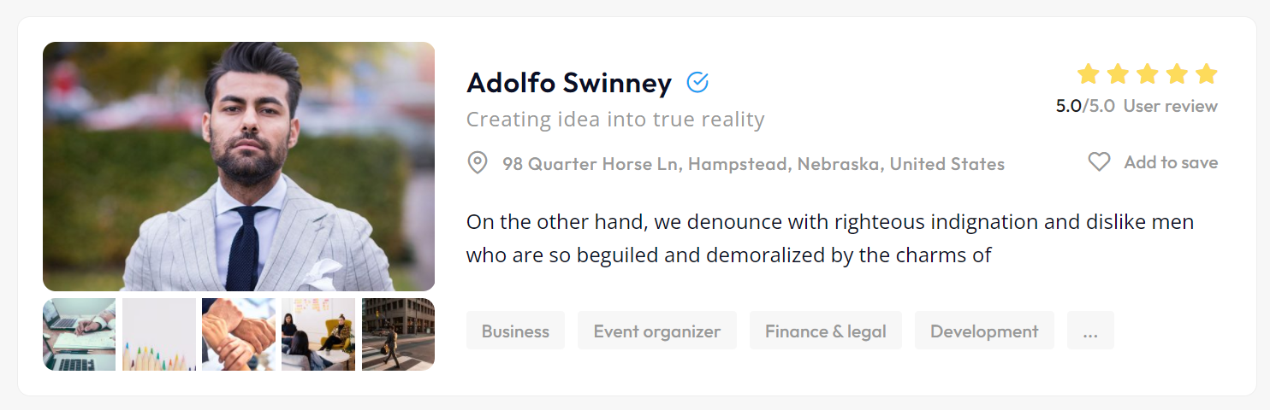Pick the Development tag
The image size is (1270, 410).
point(984,331)
